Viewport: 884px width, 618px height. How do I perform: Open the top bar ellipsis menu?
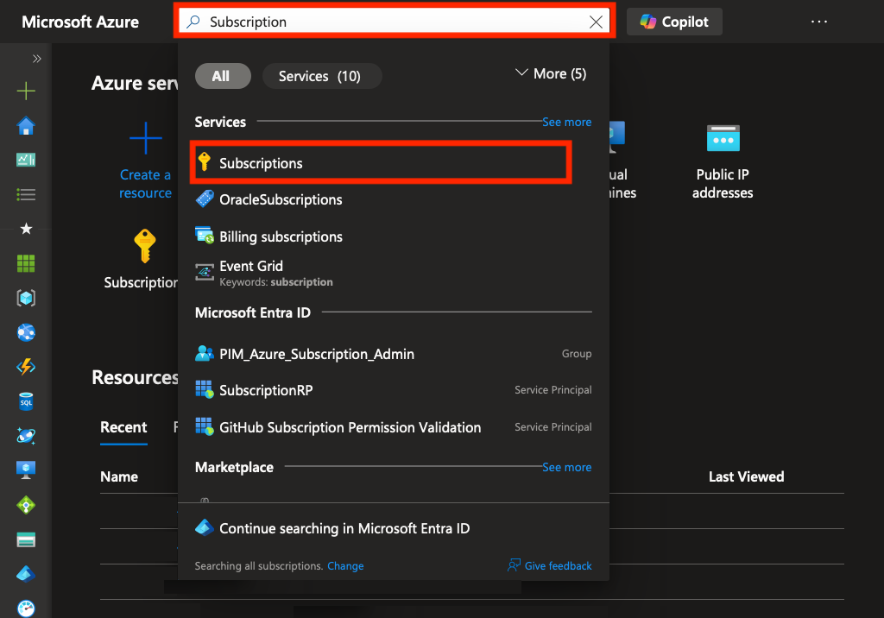819,22
